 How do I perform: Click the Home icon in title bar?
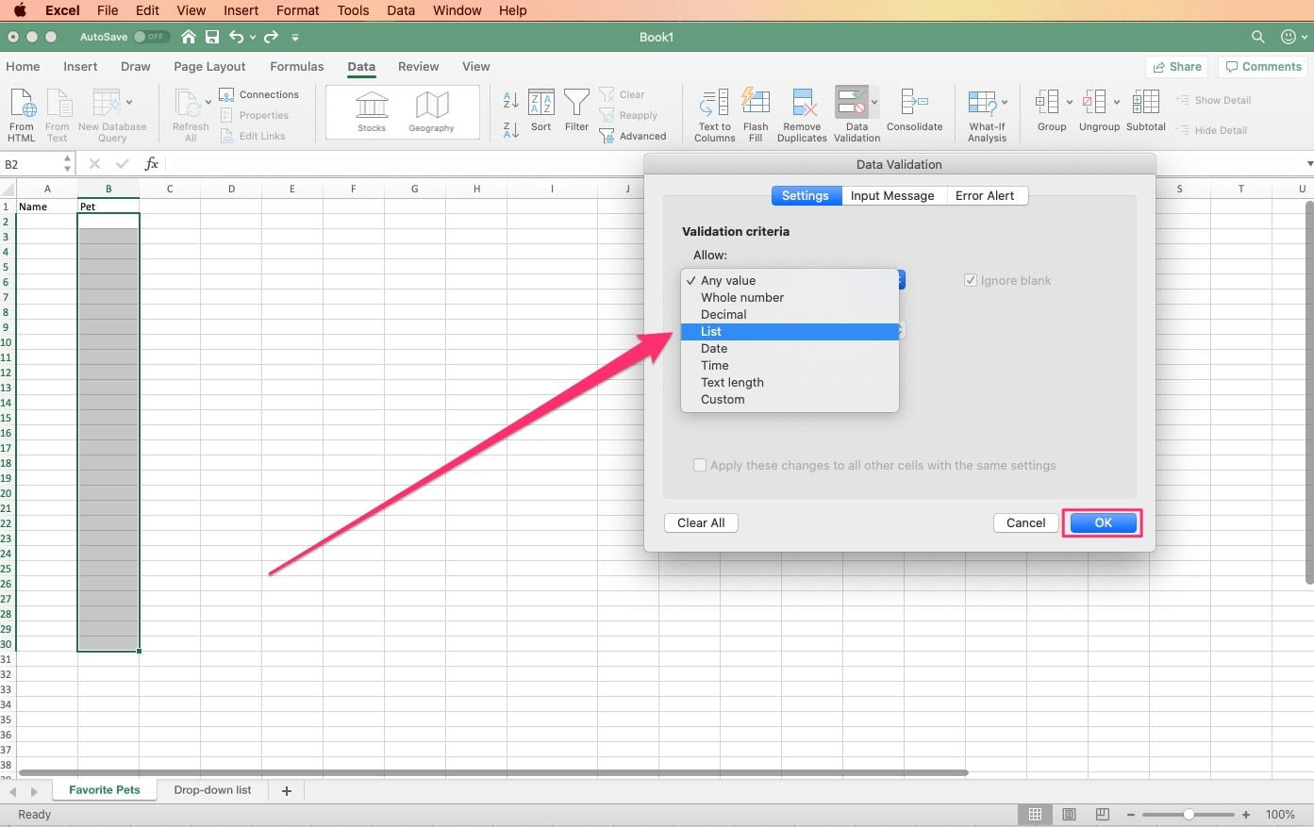189,37
